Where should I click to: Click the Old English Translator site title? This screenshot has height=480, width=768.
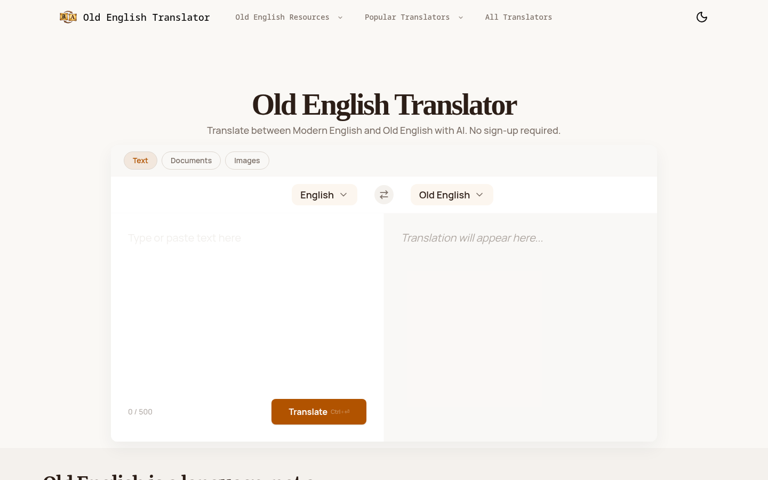[x=147, y=17]
